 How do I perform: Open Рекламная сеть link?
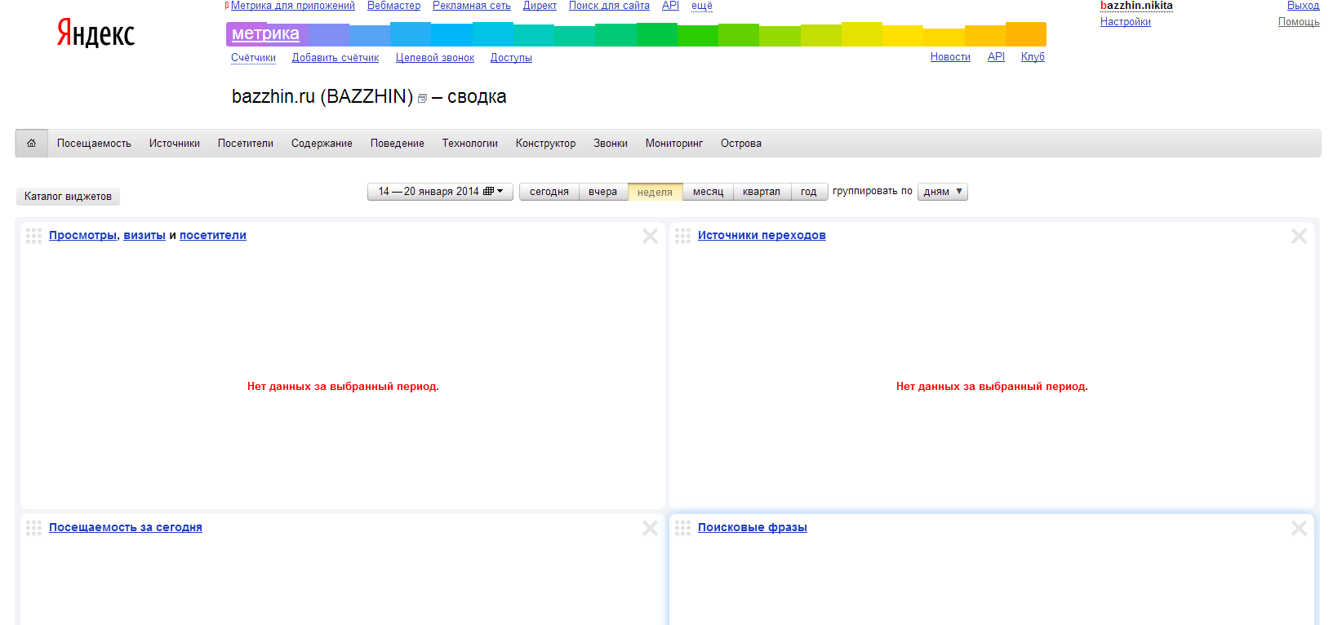(x=472, y=6)
